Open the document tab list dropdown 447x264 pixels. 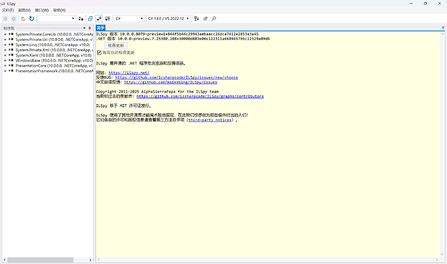(443, 28)
